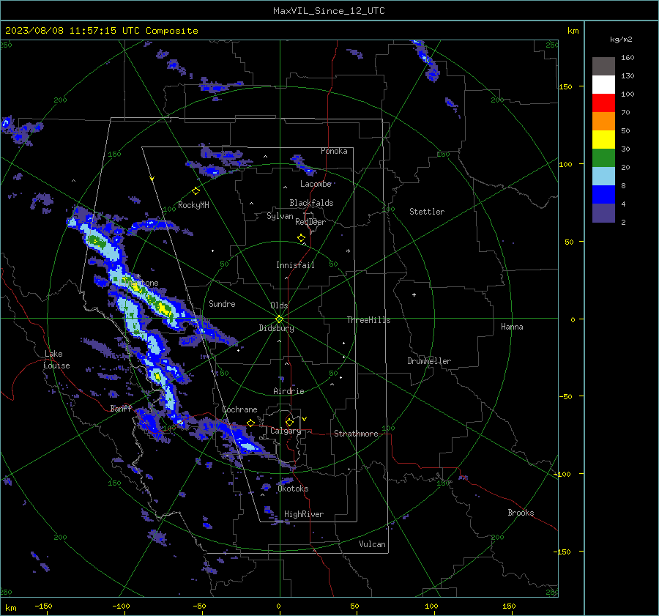
Task: Click the HighRiver town label
Action: (x=304, y=514)
